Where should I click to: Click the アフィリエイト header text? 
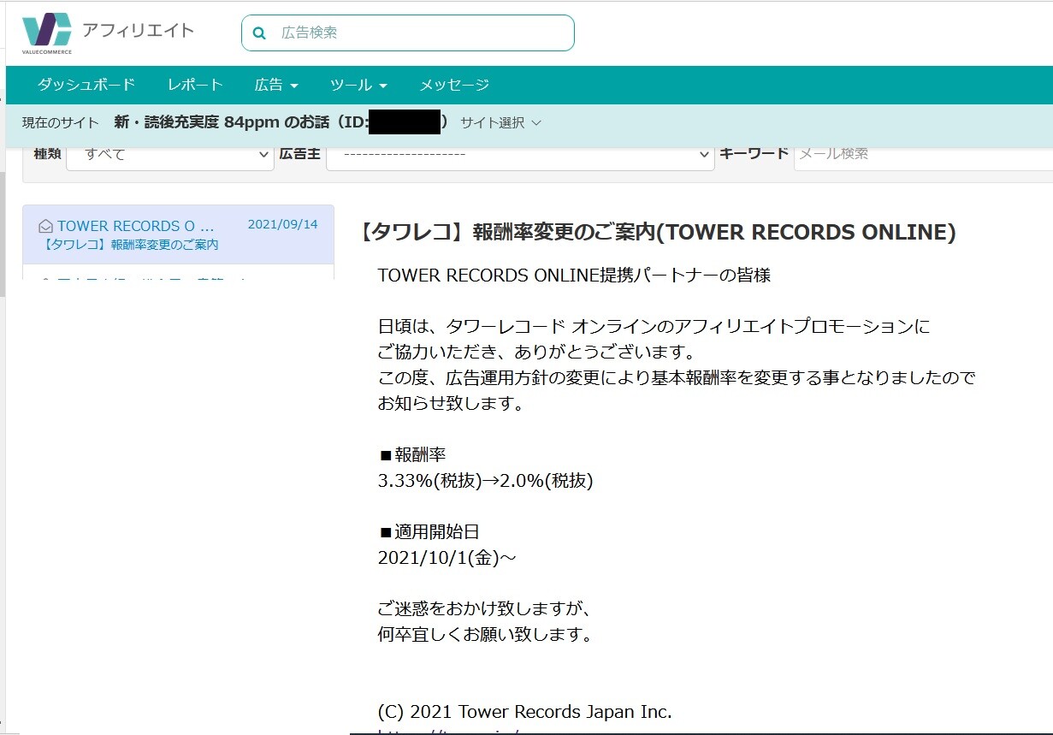[139, 31]
